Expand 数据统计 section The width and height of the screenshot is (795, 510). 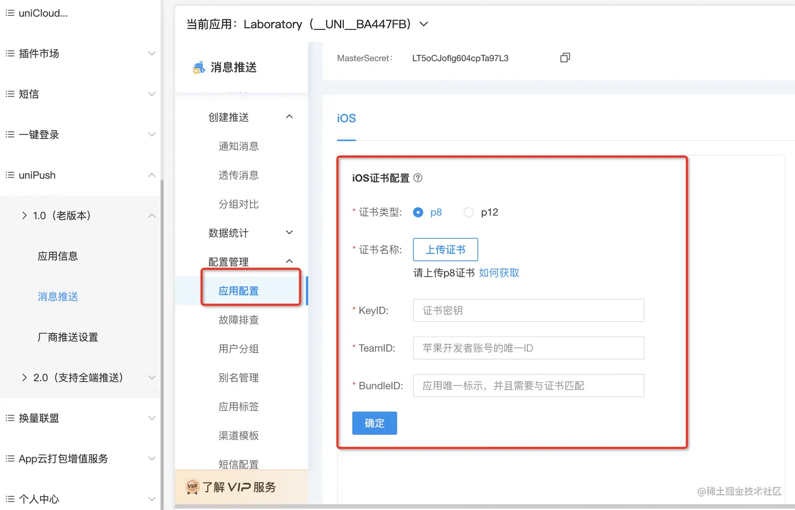click(289, 232)
